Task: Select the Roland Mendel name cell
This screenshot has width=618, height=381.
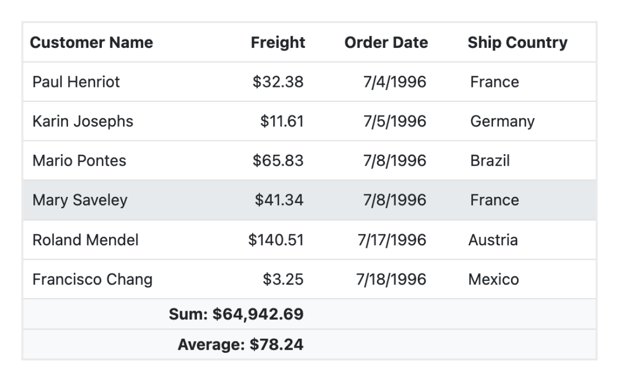Action: click(x=85, y=240)
